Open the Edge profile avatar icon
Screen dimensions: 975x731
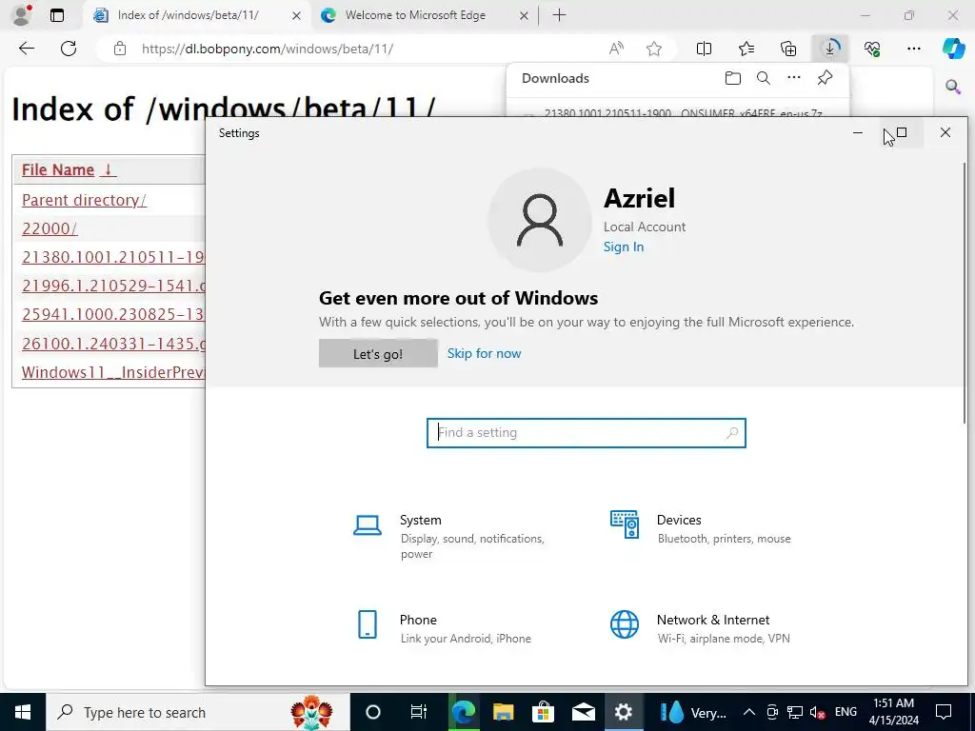tap(22, 15)
